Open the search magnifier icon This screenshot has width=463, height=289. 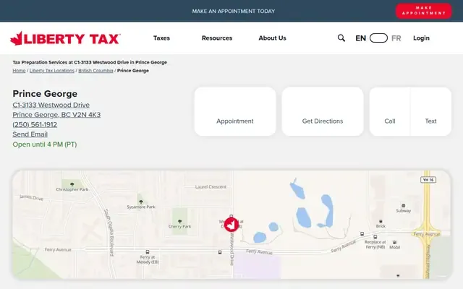[x=341, y=38]
